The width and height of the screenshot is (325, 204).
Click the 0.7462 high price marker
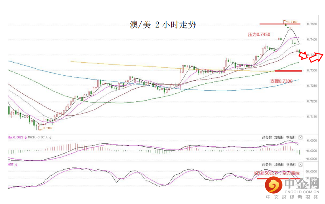point(292,22)
